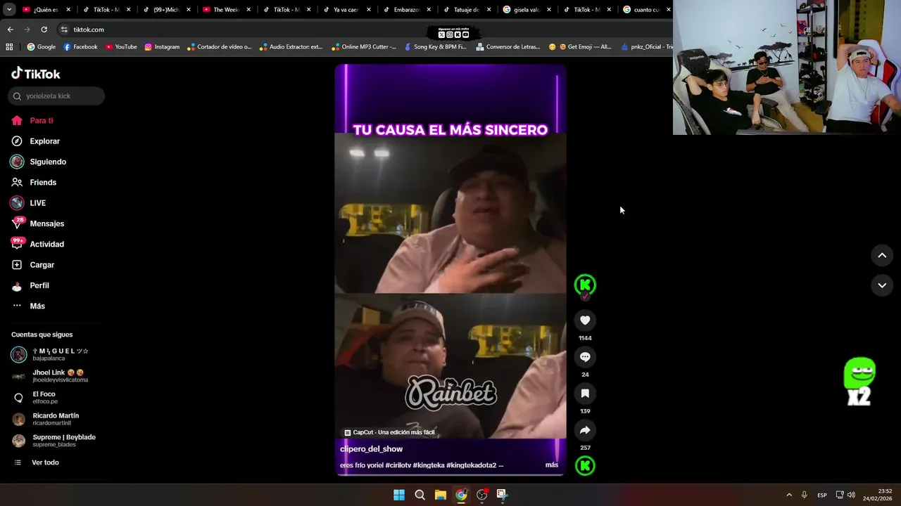
Task: Click the CapCut edition label
Action: tap(389, 432)
